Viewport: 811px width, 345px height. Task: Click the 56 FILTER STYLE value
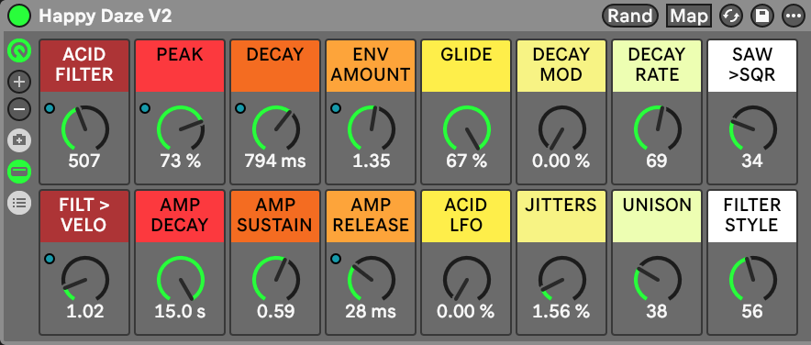point(752,311)
